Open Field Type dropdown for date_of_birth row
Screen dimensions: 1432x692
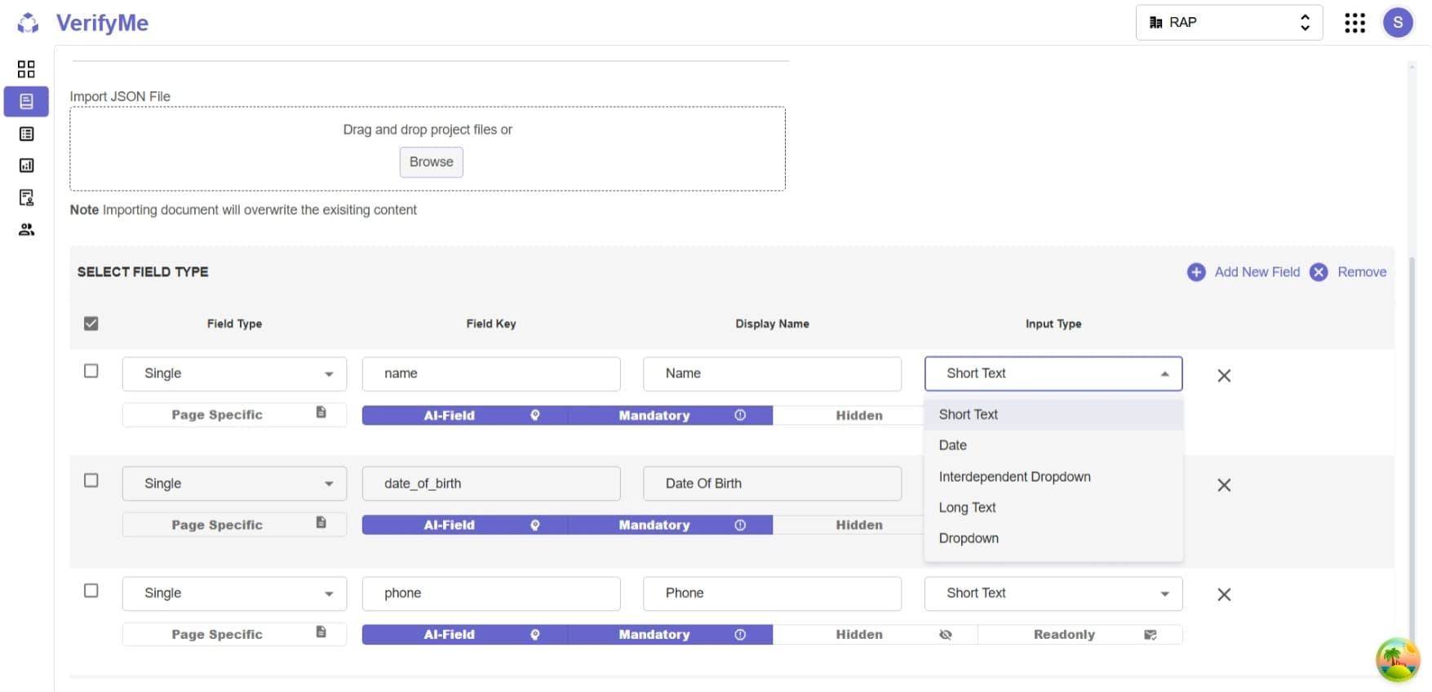point(234,483)
